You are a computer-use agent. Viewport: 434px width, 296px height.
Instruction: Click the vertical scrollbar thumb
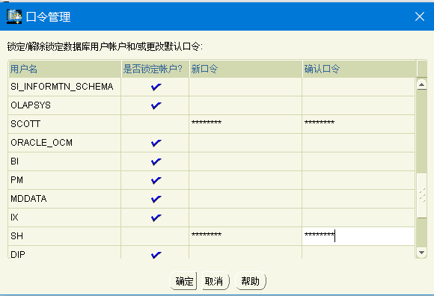click(x=421, y=196)
